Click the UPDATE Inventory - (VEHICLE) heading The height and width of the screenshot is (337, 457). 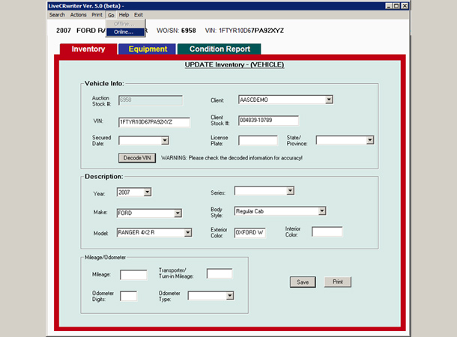[x=234, y=64]
